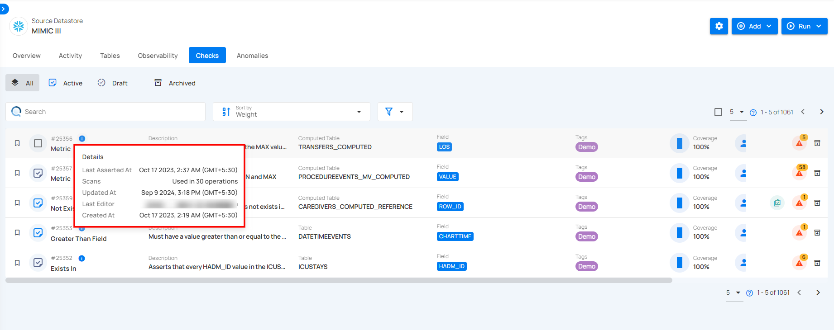The height and width of the screenshot is (330, 834).
Task: Click Demo tag in TRANSFERS_COMPUTED row
Action: [x=587, y=147]
